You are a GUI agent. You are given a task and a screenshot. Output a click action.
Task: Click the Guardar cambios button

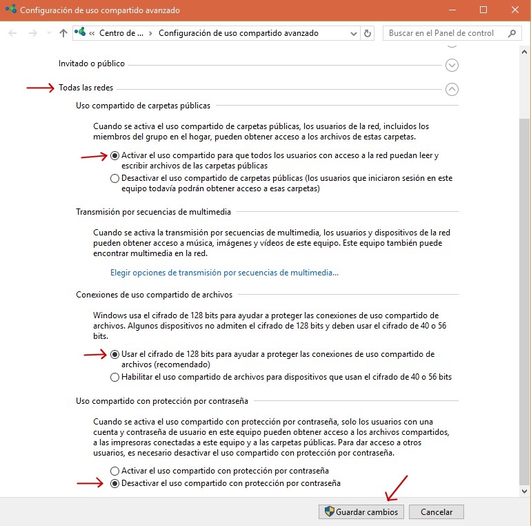tap(360, 512)
